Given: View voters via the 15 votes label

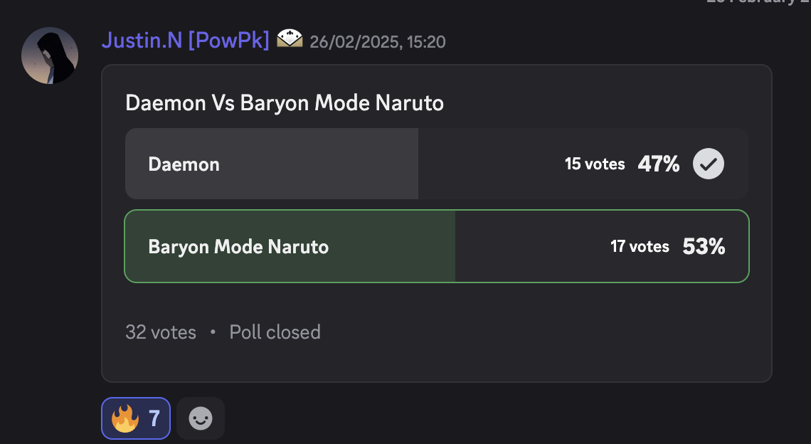Looking at the screenshot, I should pyautogui.click(x=595, y=164).
